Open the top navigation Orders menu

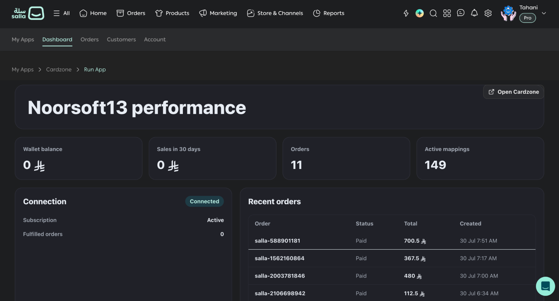point(131,13)
